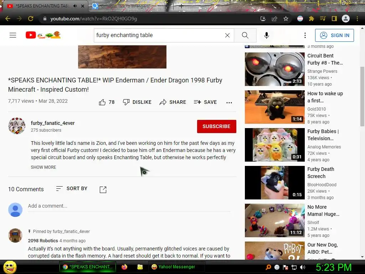Open Circuit Bent Furby #8 thumbnail

click(275, 69)
